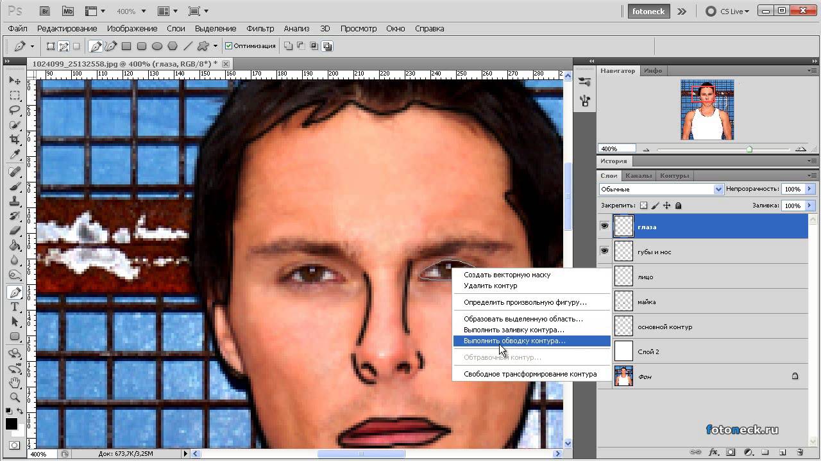This screenshot has height=461, width=821.
Task: Launch Mini Bridge from the top bar
Action: (x=68, y=11)
